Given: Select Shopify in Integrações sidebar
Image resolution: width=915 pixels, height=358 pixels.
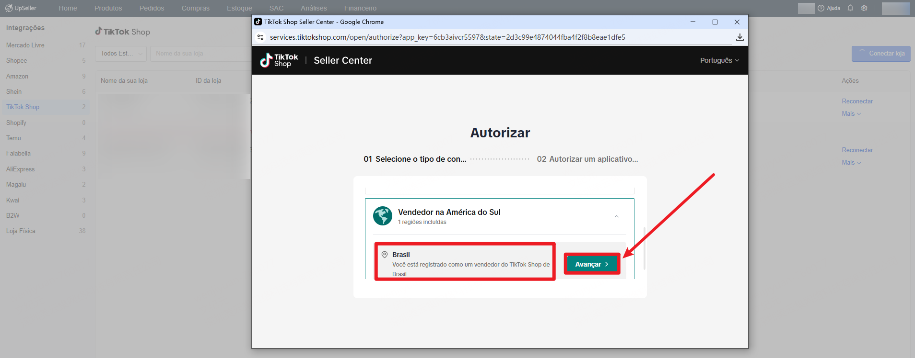Looking at the screenshot, I should (45, 123).
